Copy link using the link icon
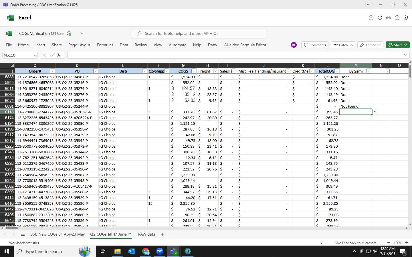The image size is (412, 257). tap(389, 18)
